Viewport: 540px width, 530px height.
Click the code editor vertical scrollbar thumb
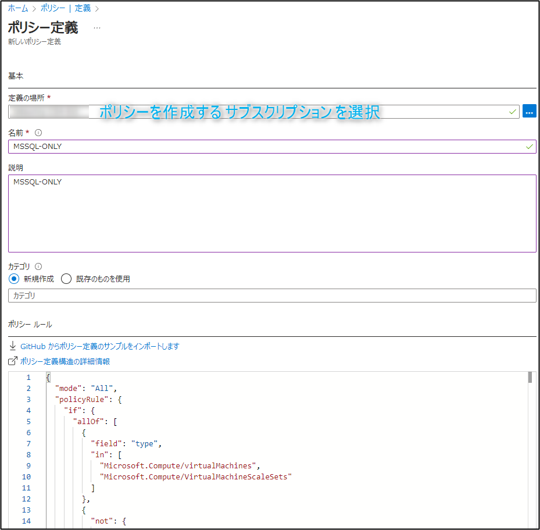(530, 378)
